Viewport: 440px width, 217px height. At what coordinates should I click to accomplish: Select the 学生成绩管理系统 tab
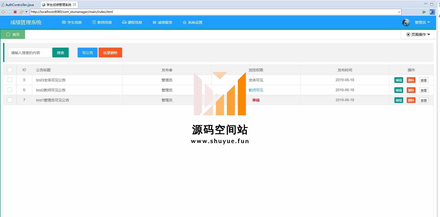point(59,5)
